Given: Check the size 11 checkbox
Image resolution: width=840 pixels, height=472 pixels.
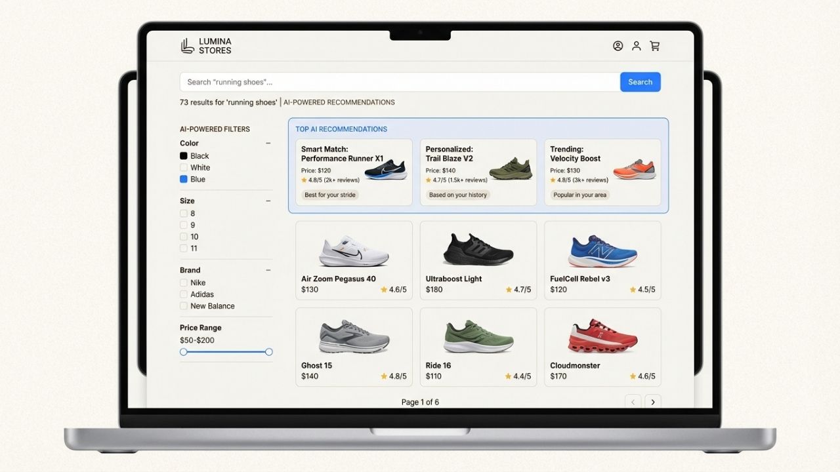Looking at the screenshot, I should click(184, 248).
